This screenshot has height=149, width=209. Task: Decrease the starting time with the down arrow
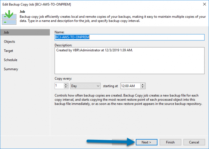coord(143,87)
